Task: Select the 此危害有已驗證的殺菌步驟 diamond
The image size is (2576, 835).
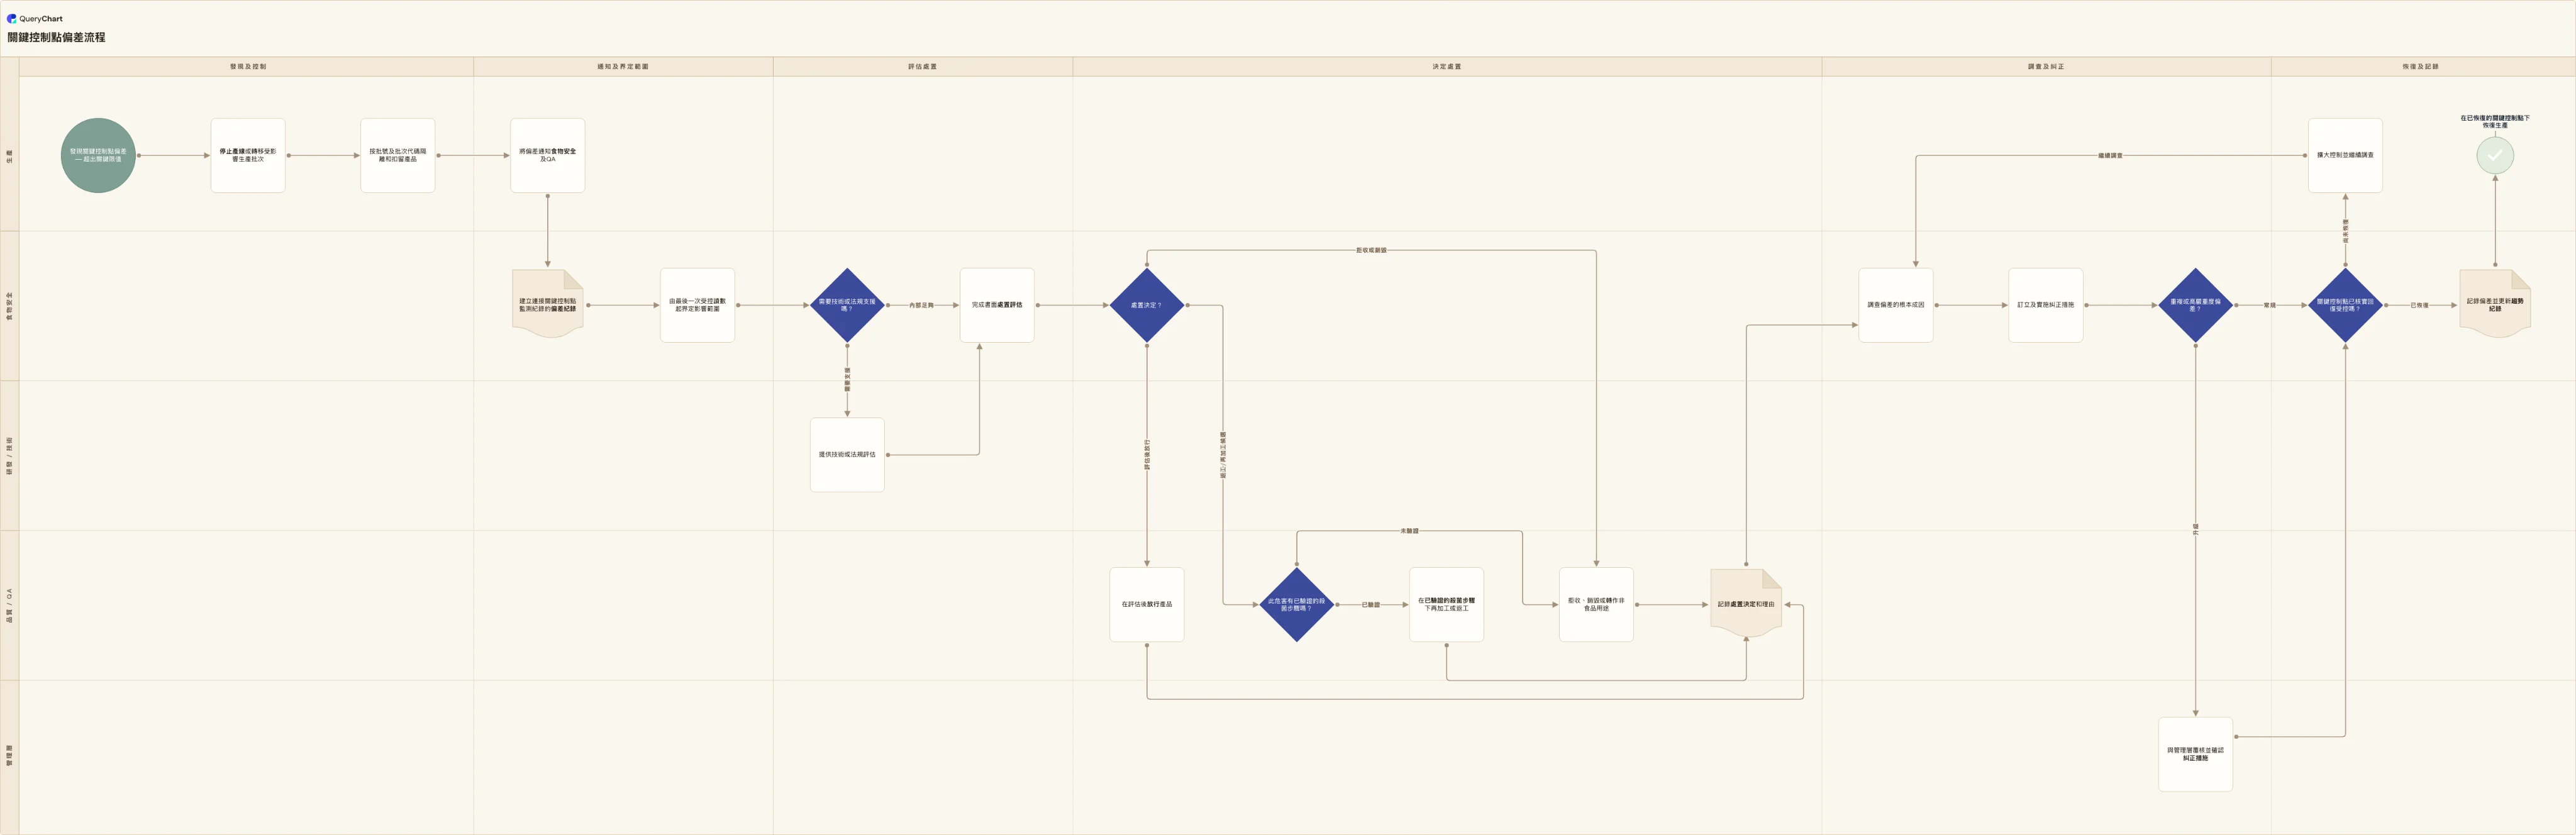Action: point(1296,604)
